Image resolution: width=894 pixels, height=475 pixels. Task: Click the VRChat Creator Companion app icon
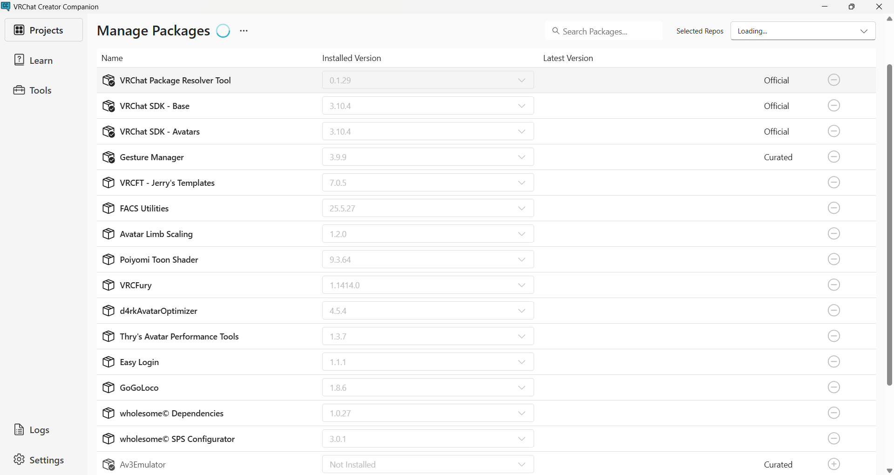(6, 7)
